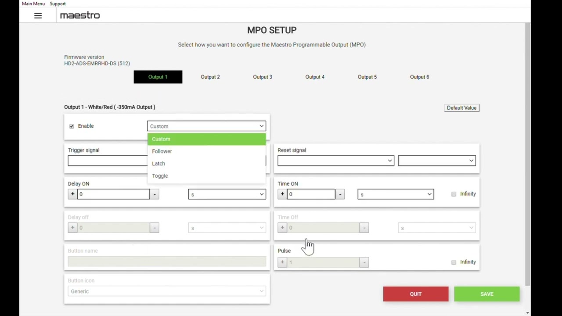Click the green SAVE button
The width and height of the screenshot is (562, 316).
coord(486,294)
